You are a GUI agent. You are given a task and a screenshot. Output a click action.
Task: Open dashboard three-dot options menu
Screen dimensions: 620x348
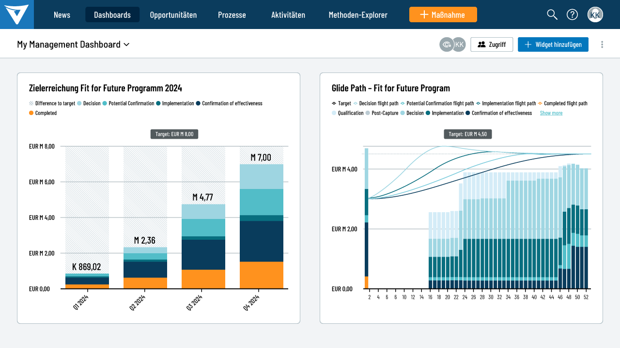[x=602, y=44]
